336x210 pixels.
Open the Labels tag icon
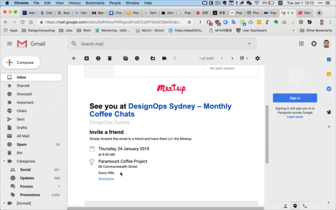(164, 58)
